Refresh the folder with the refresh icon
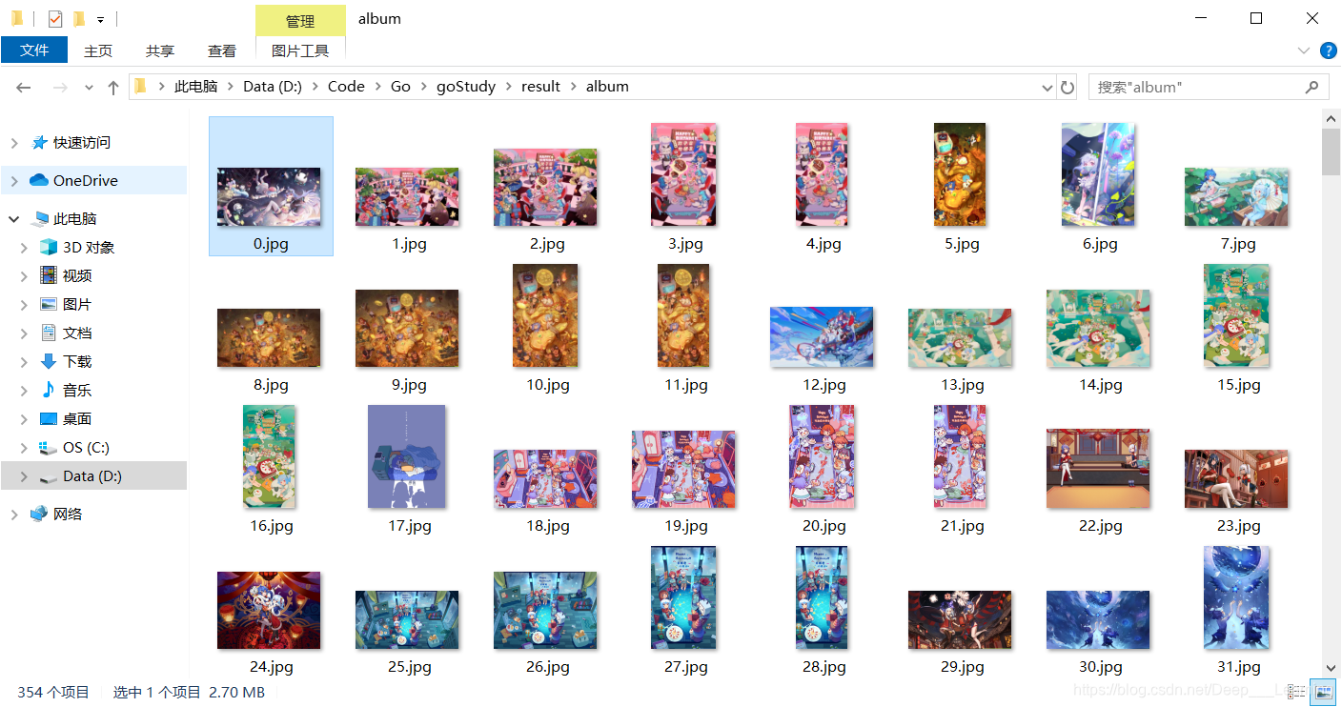Viewport: 1342px width, 707px height. point(1067,87)
